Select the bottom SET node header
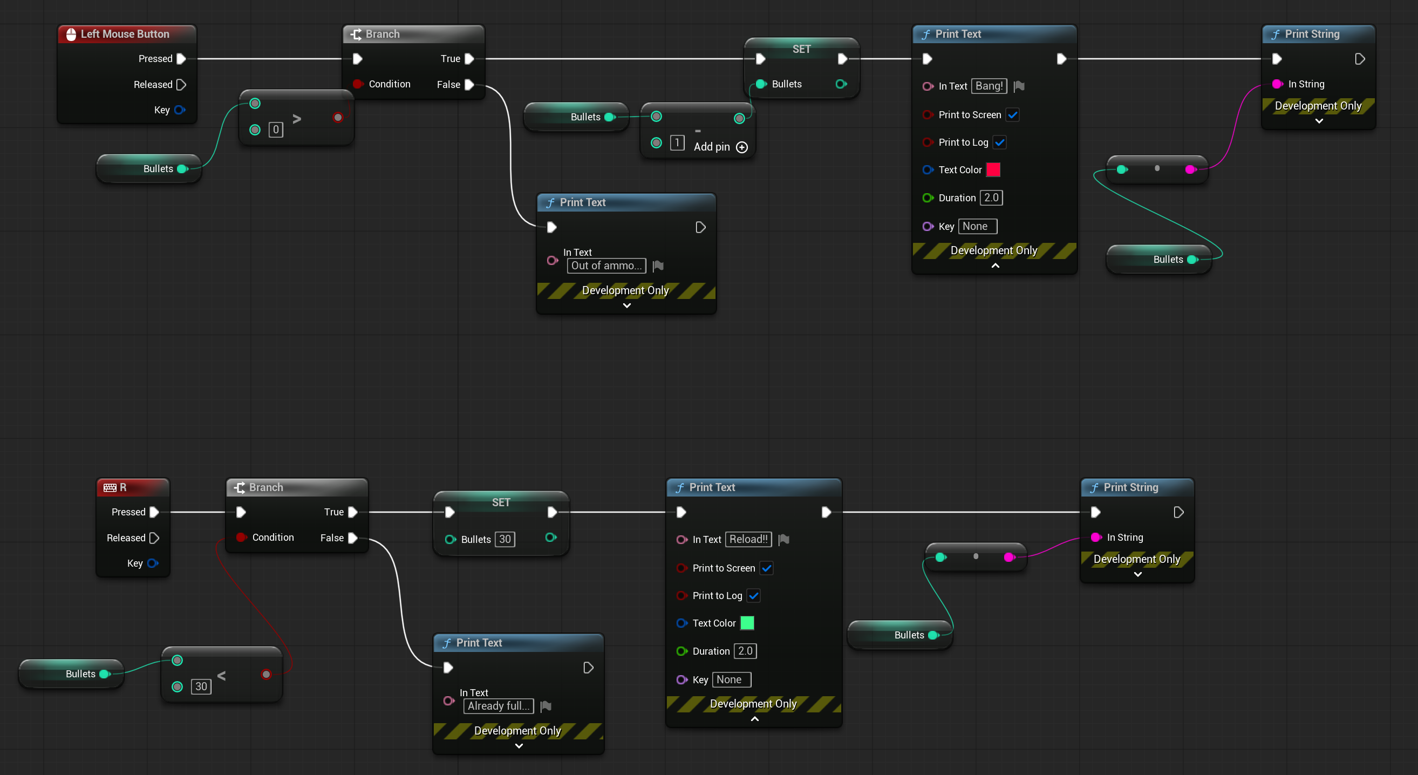 [x=500, y=502]
